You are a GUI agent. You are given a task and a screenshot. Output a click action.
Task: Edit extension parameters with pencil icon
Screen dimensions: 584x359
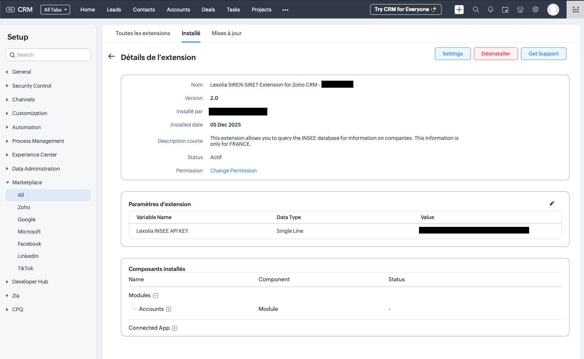[x=552, y=204]
